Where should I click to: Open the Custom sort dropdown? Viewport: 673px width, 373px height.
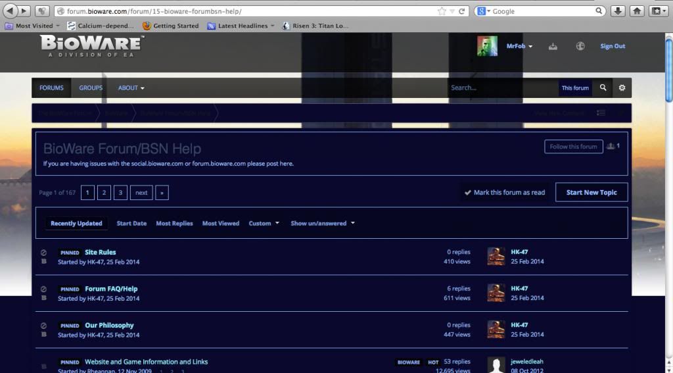(264, 223)
